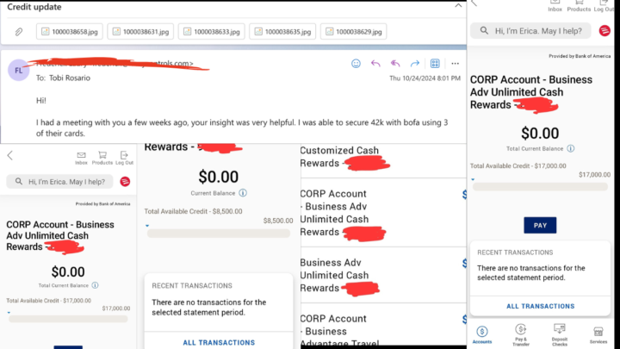The height and width of the screenshot is (349, 620).
Task: Expand credit details arrow in right panel
Action: (x=473, y=179)
